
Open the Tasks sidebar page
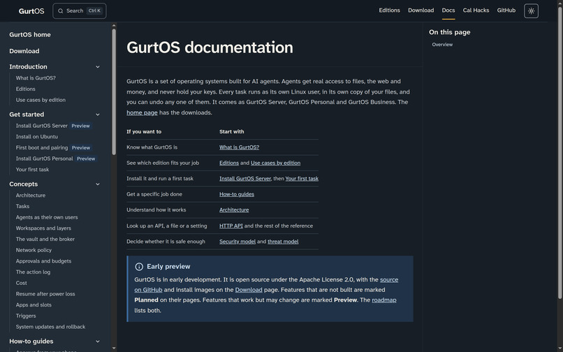[22, 206]
